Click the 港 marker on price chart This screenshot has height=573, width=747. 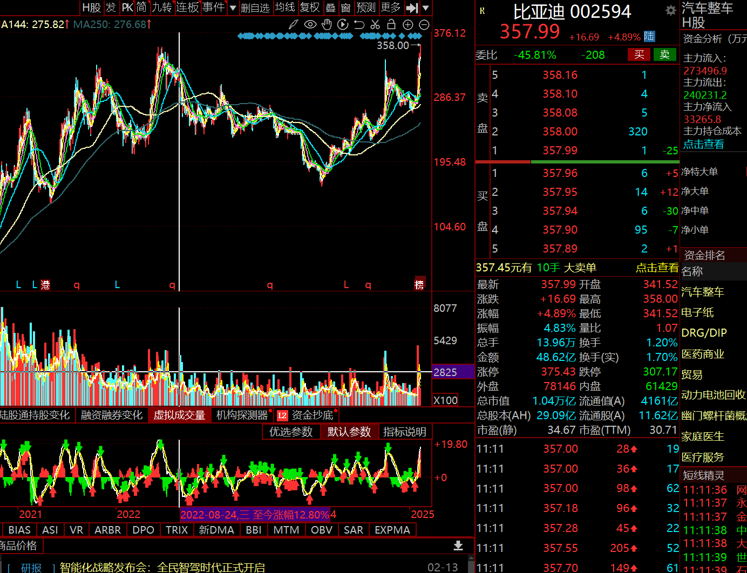(x=45, y=284)
